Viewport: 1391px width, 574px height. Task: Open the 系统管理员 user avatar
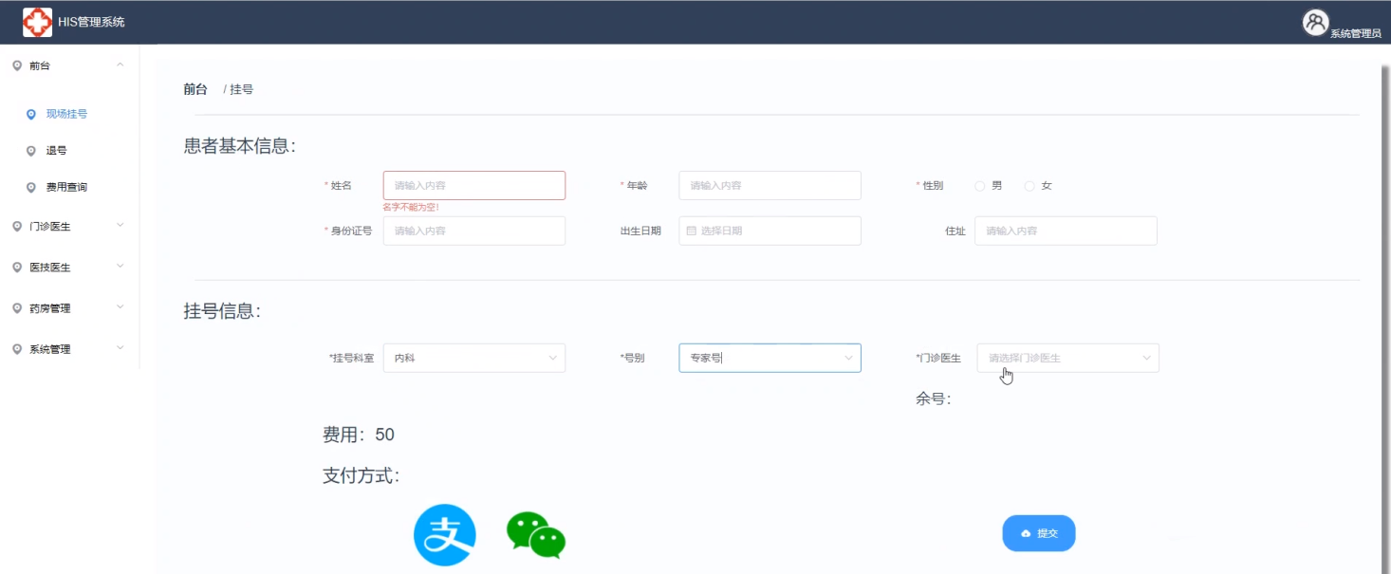pyautogui.click(x=1315, y=23)
